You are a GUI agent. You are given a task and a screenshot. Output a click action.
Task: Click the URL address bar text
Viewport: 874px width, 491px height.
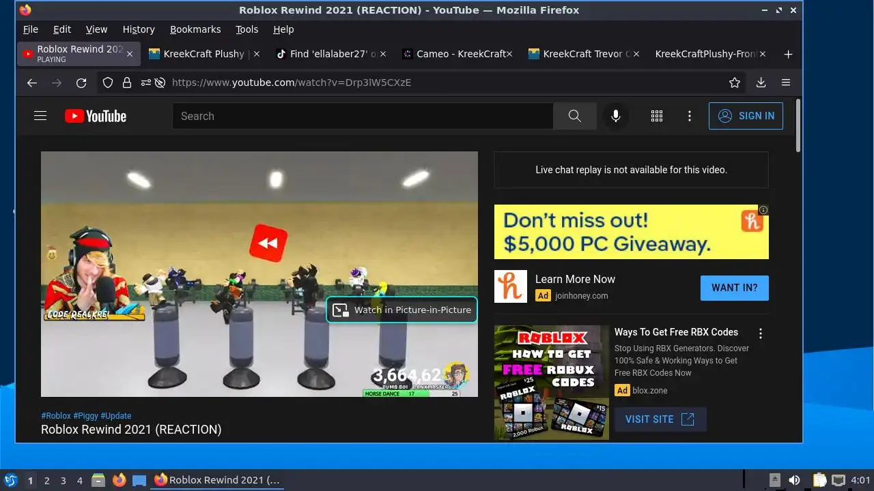click(292, 83)
